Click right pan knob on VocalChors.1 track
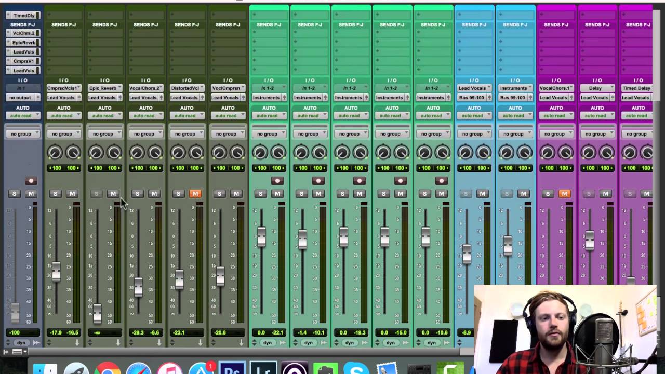The width and height of the screenshot is (665, 374). pos(565,153)
